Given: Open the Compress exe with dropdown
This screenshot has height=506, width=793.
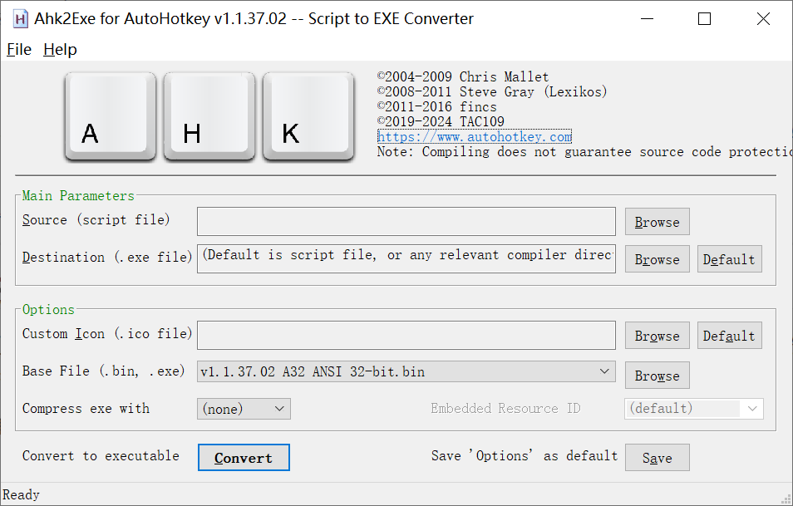Looking at the screenshot, I should point(244,409).
